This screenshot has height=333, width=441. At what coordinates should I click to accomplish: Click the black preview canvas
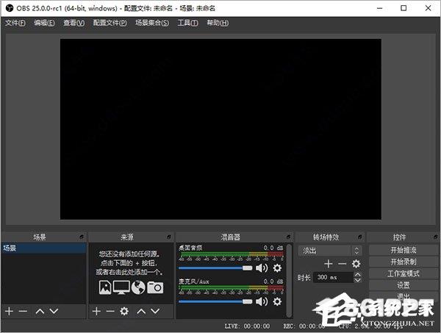(220, 129)
